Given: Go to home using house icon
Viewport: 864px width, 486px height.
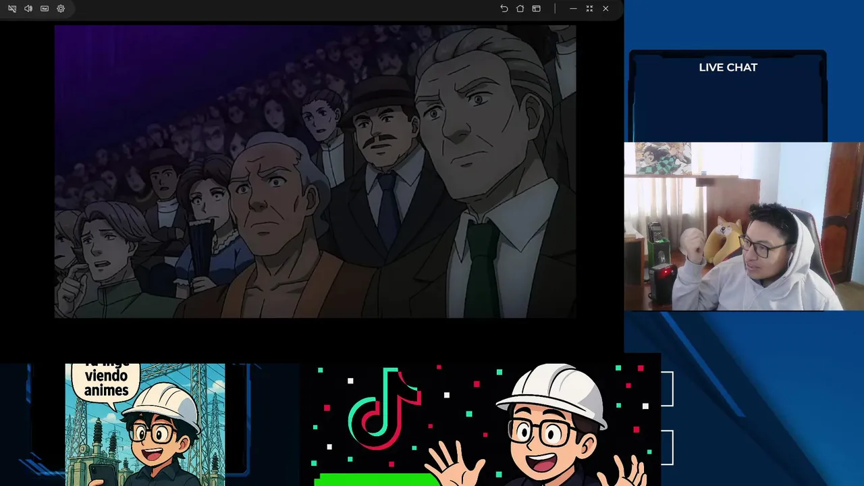Looking at the screenshot, I should coord(520,9).
